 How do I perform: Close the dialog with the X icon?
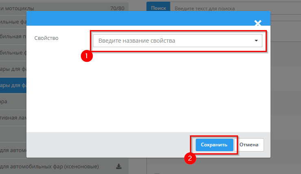[257, 23]
